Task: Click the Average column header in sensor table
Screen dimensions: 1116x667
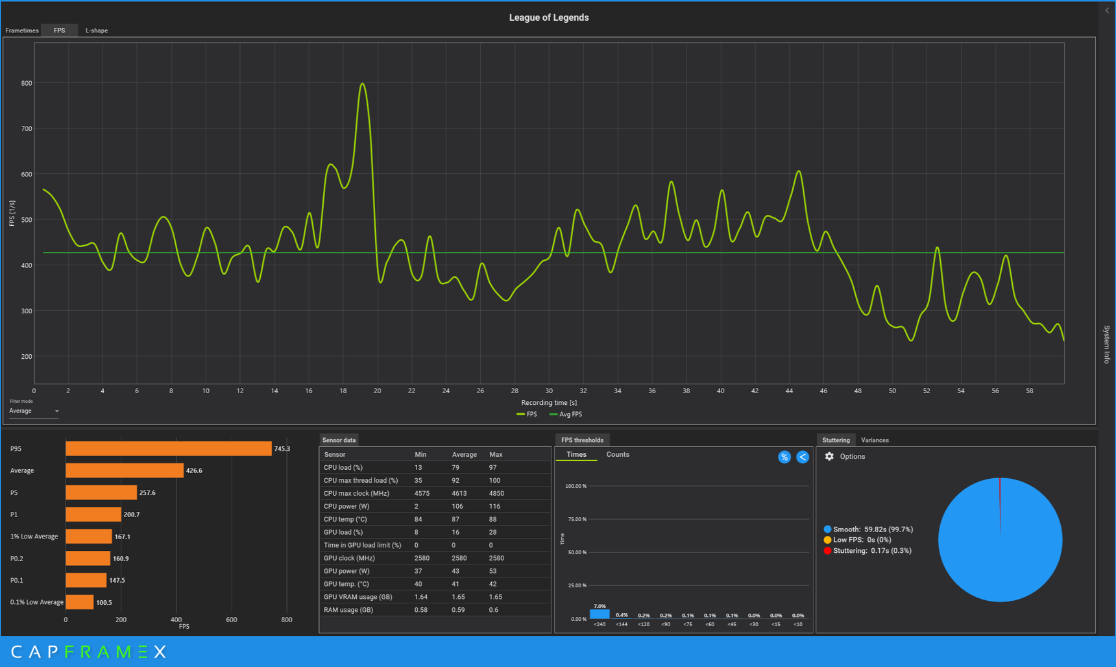Action: click(465, 454)
